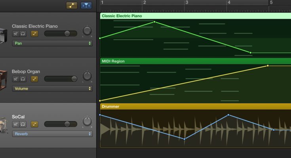This screenshot has height=158, width=291.
Task: Disable automation on the SoCal track
Action: click(x=34, y=124)
